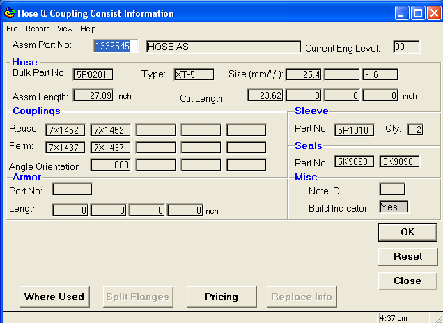Maximize the Hose & Coupling window
Screen dimensions: 443x323
419,13
